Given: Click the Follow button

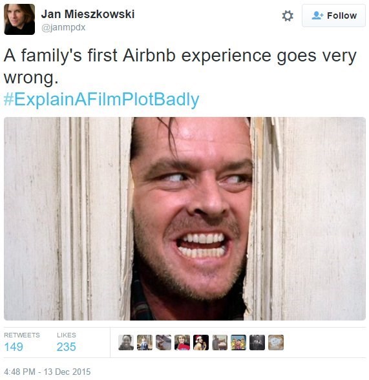Looking at the screenshot, I should (x=333, y=16).
